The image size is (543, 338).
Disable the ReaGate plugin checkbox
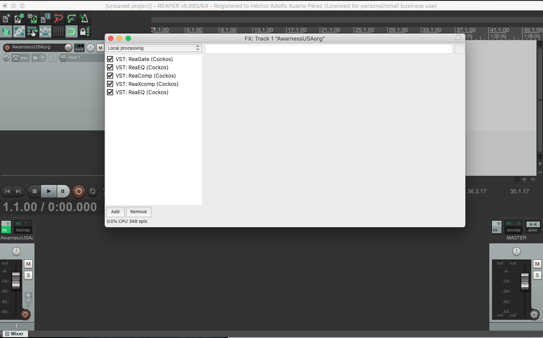[x=110, y=59]
